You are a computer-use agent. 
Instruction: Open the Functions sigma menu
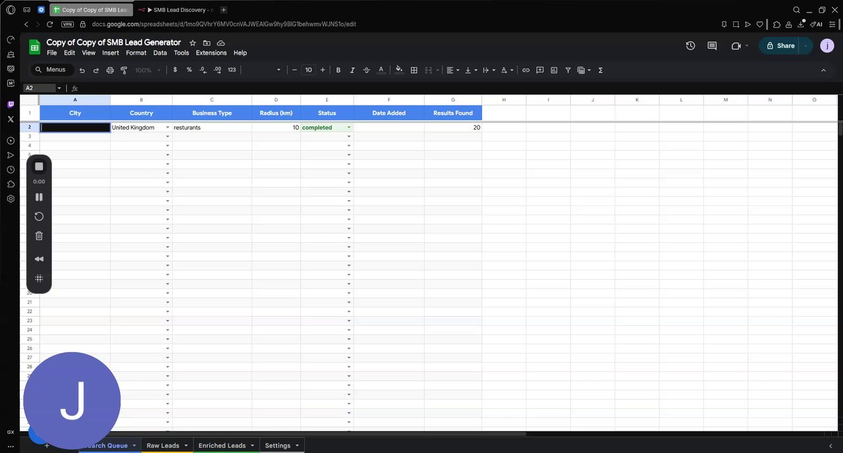point(601,70)
